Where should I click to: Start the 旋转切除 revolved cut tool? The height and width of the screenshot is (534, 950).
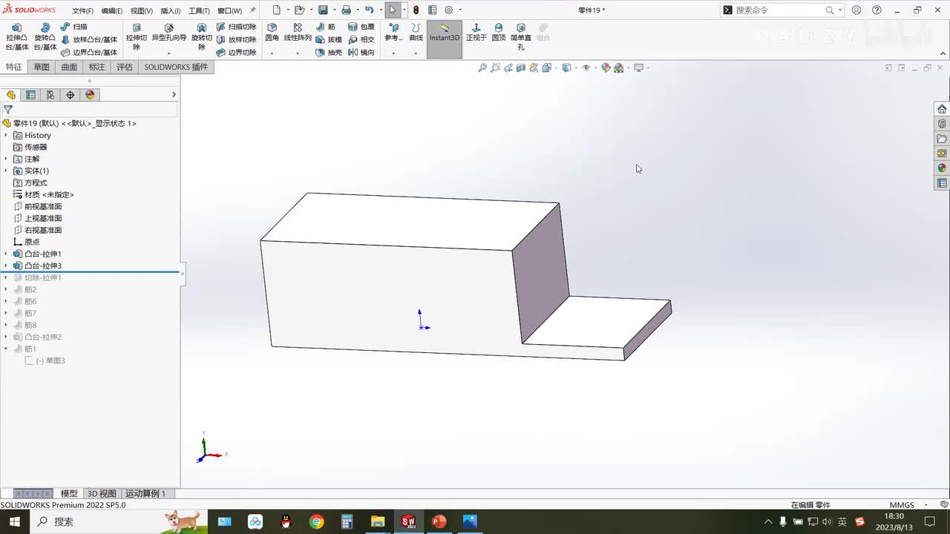pos(201,37)
